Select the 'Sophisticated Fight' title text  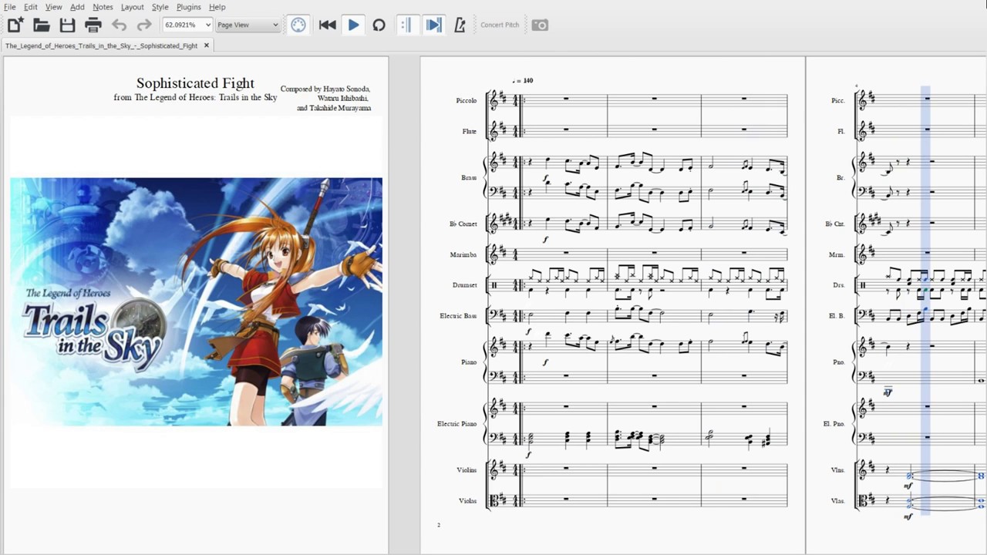[195, 83]
